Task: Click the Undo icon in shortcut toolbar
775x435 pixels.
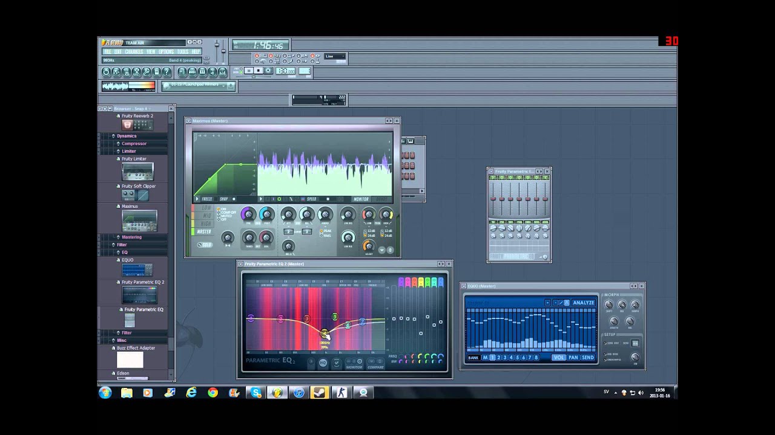Action: coord(106,72)
